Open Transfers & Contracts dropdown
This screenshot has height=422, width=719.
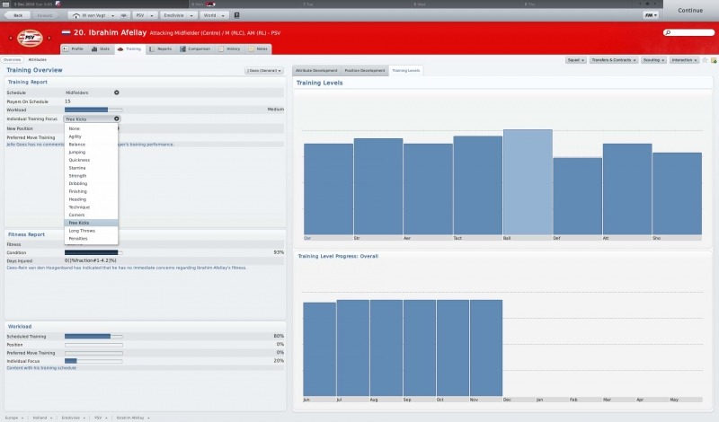pyautogui.click(x=615, y=60)
